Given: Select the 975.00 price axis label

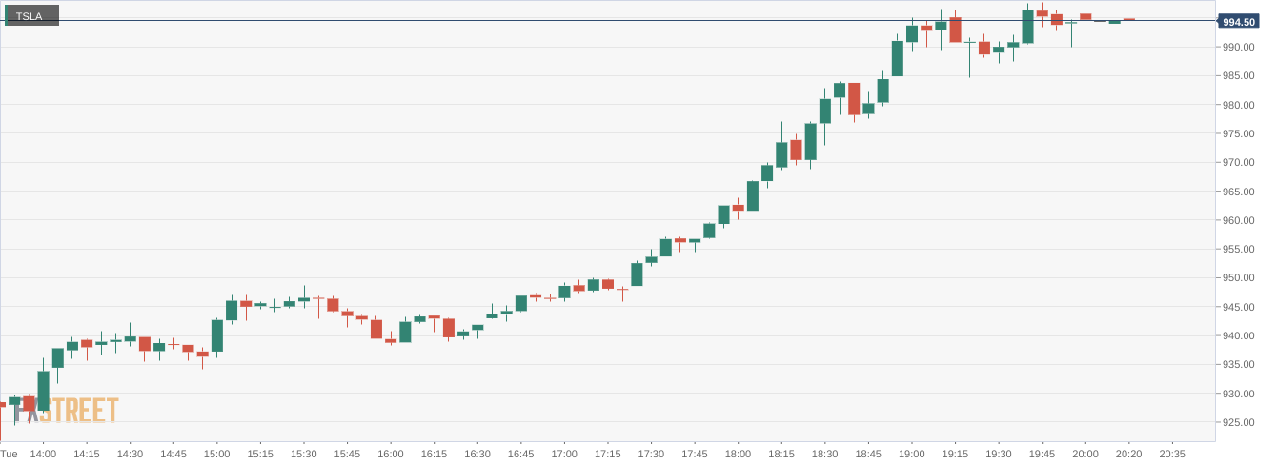Looking at the screenshot, I should [1238, 133].
